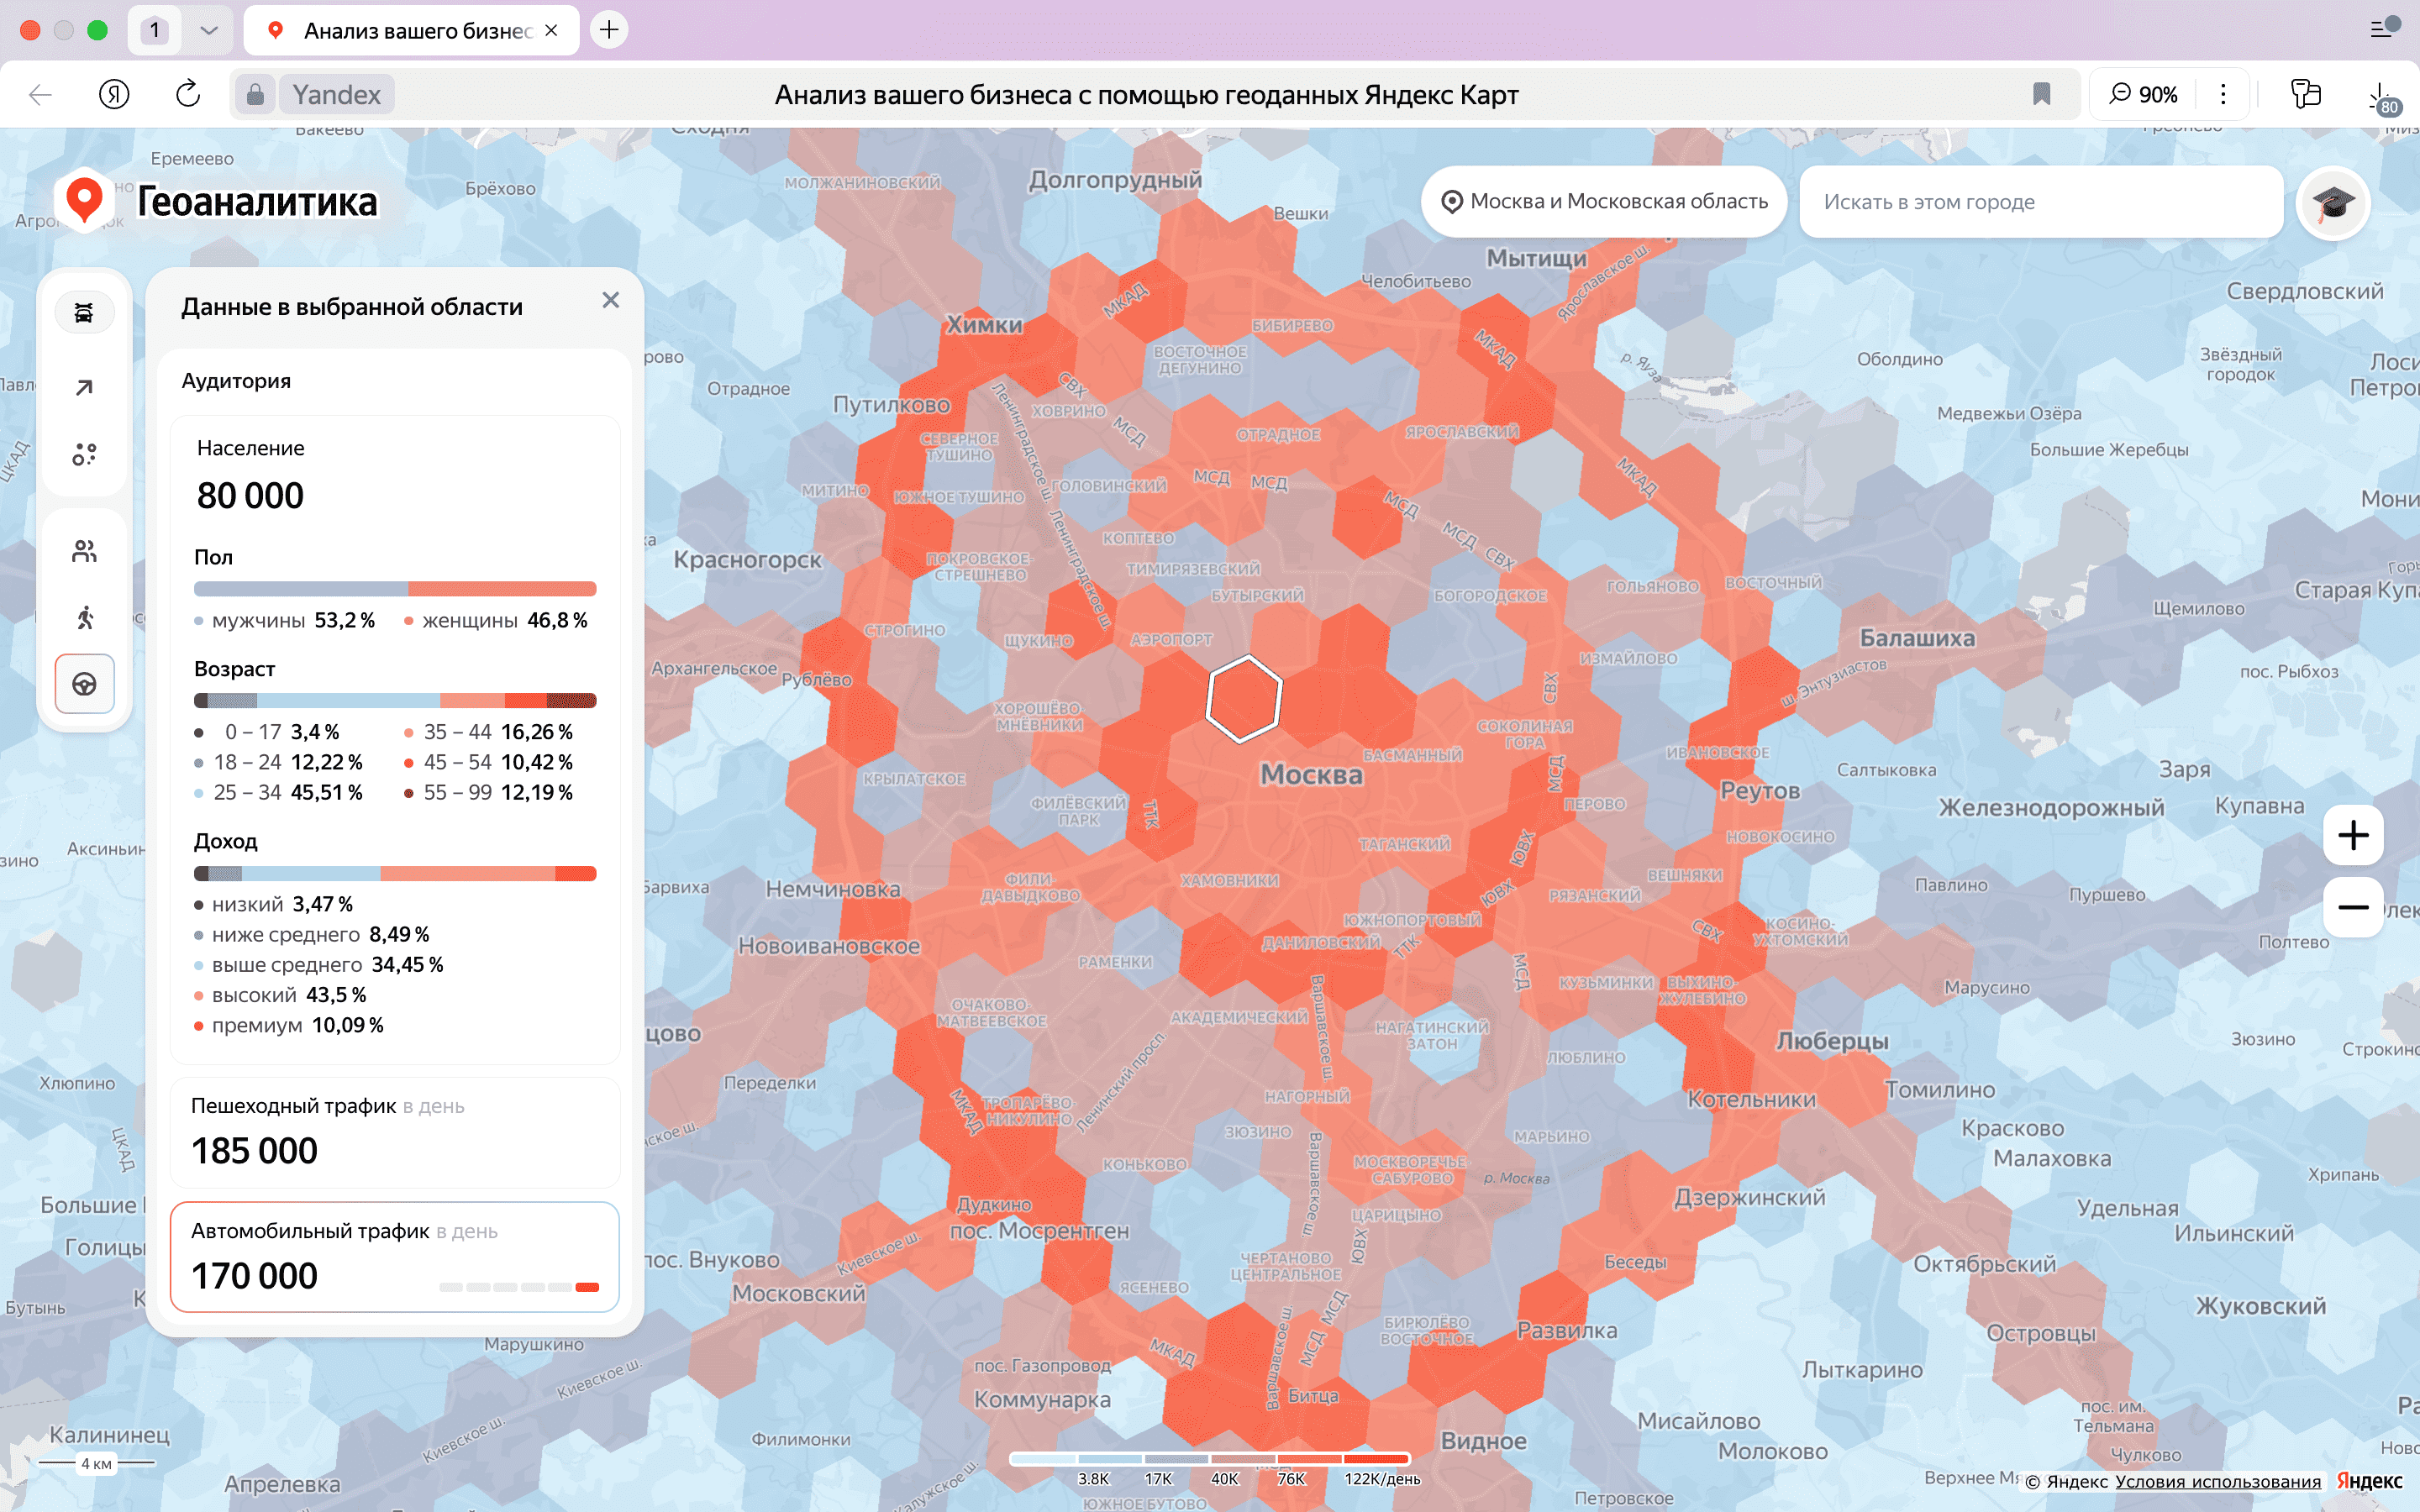Click the diagonal arrow sidebar icon
Image resolution: width=2420 pixels, height=1512 pixels.
coord(84,387)
